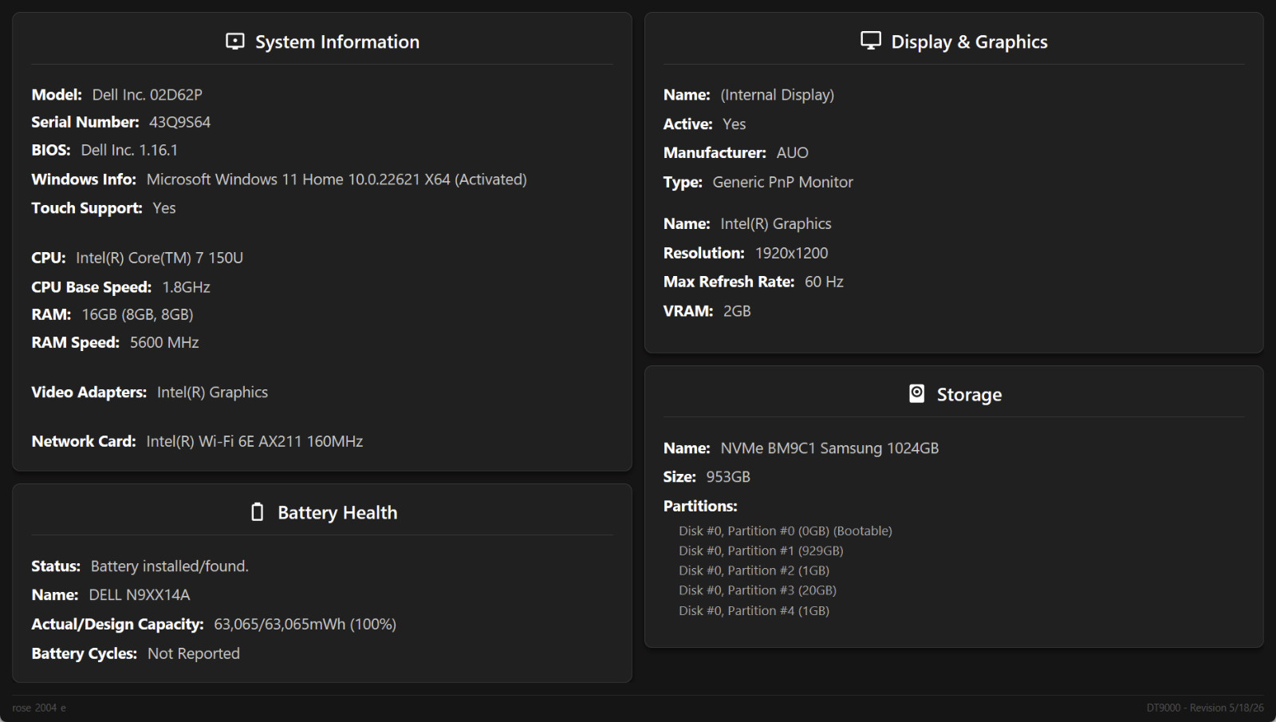Viewport: 1276px width, 722px height.
Task: Select Partition #4 (1GB) row
Action: (x=754, y=610)
